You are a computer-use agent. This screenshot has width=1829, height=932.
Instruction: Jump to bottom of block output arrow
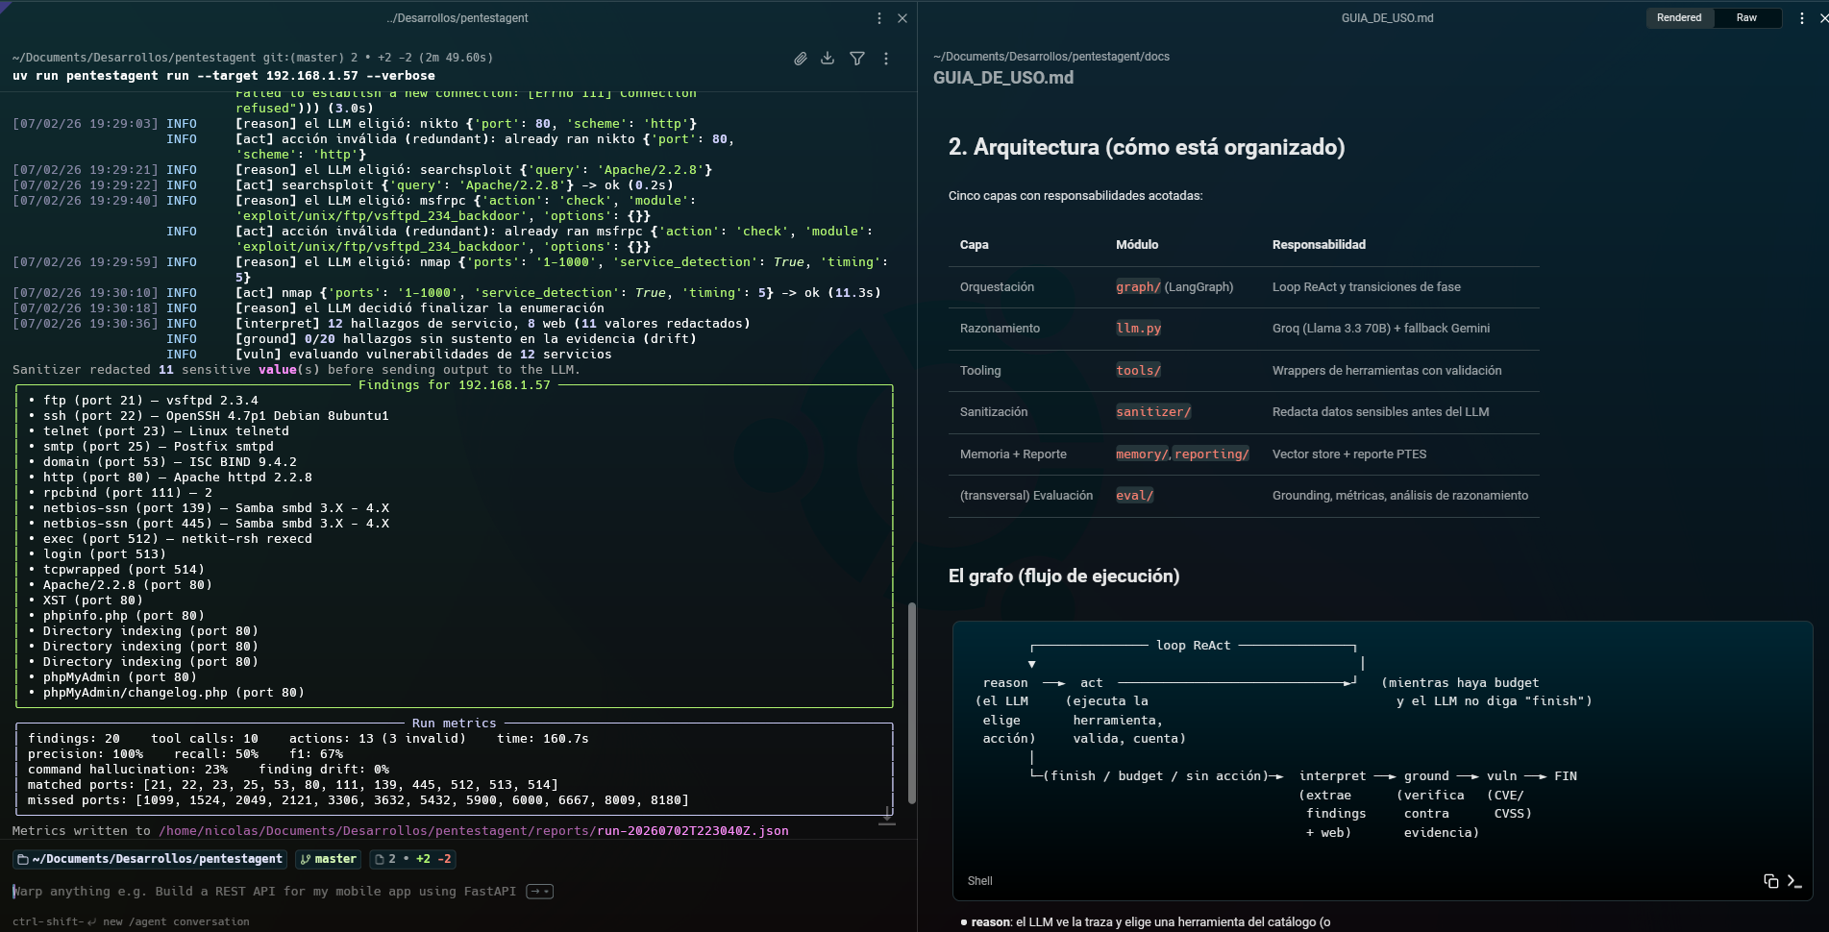point(887,816)
